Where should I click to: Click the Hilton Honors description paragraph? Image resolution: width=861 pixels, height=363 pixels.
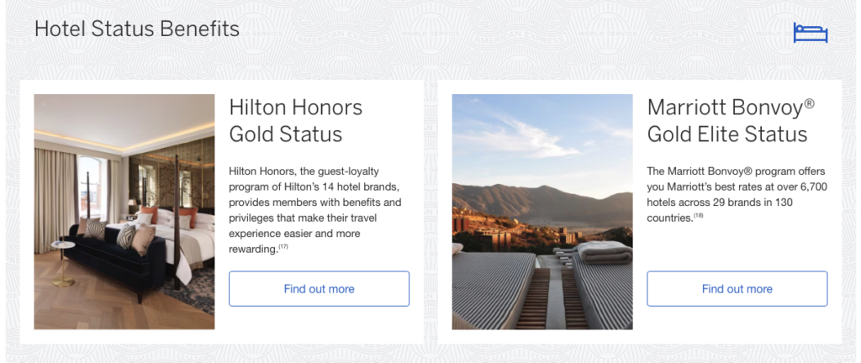pos(315,210)
